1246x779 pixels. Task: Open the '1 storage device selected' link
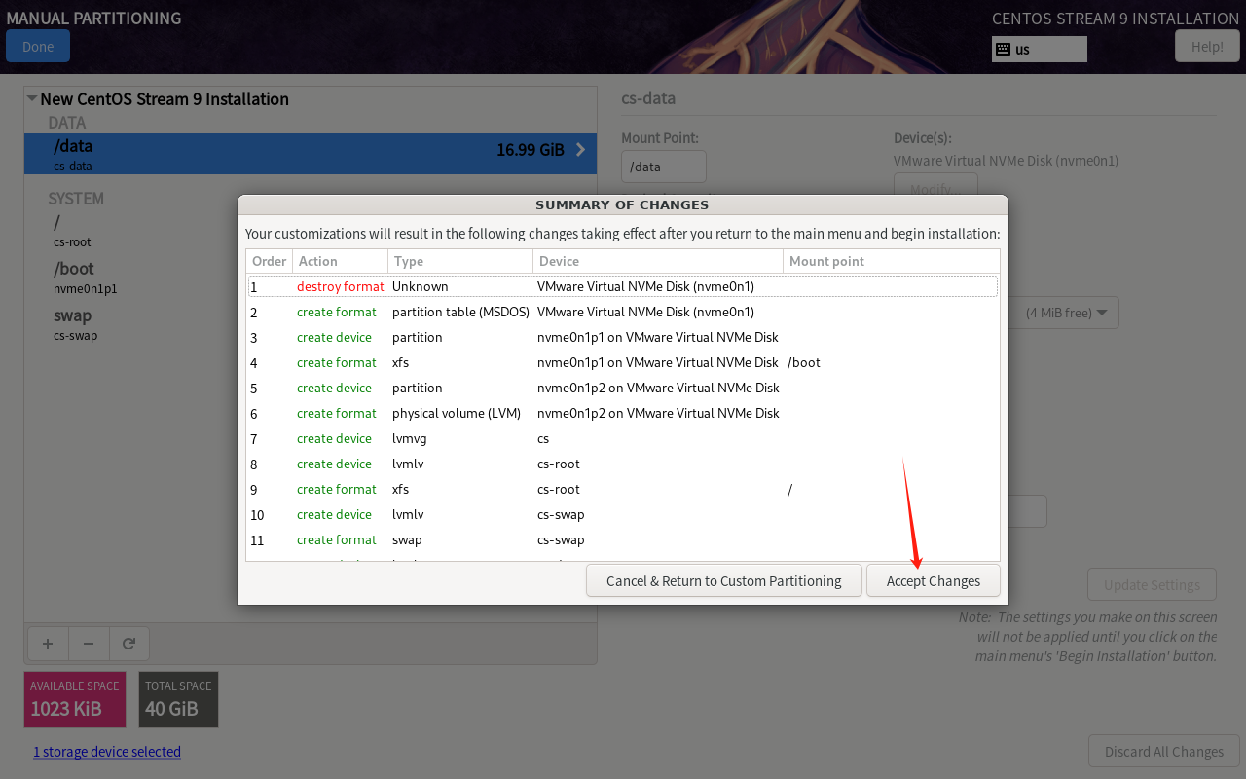click(107, 751)
